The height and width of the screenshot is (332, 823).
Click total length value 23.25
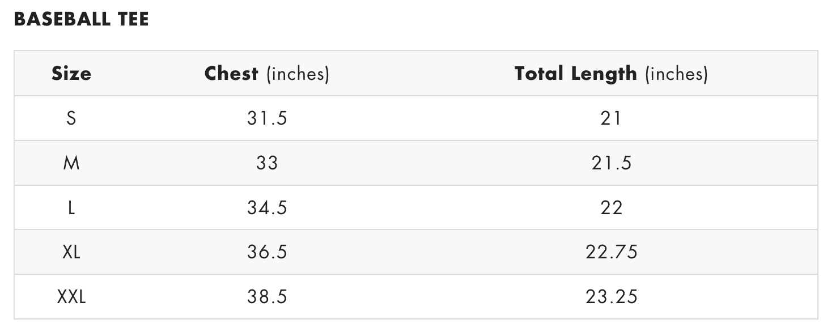click(x=611, y=297)
